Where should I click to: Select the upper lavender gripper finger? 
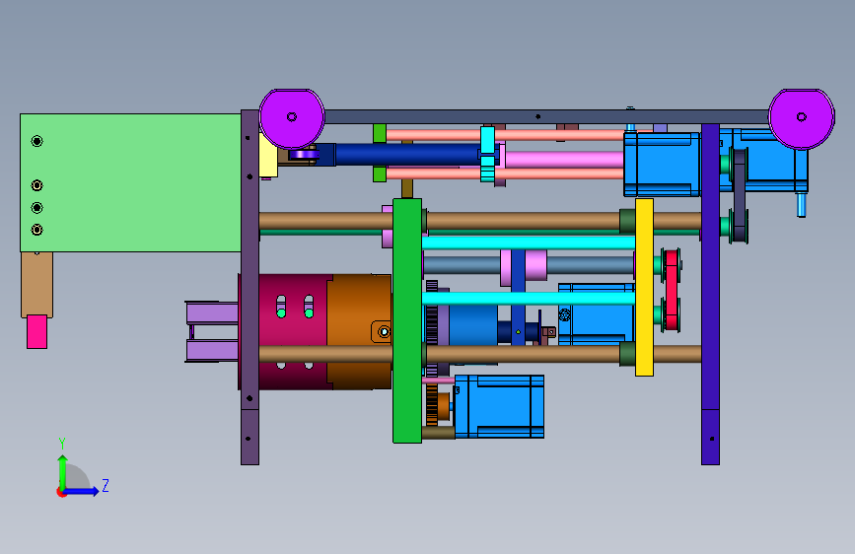[212, 313]
